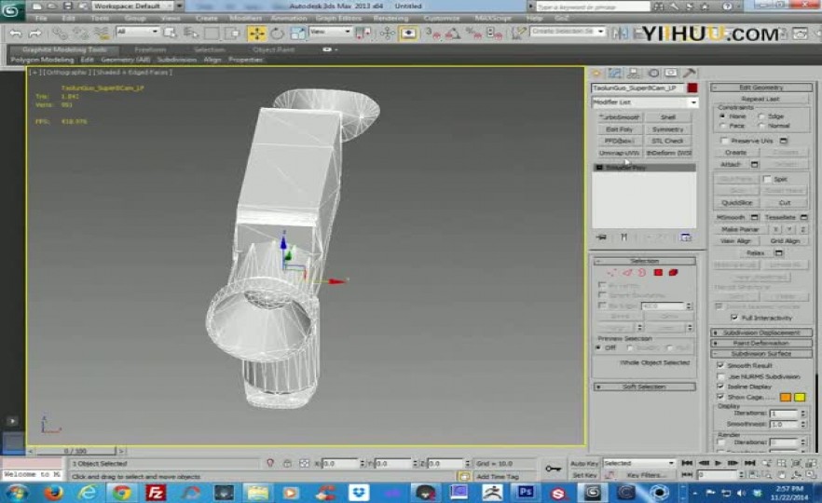Open the Create command panel tab
822x503 pixels.
pyautogui.click(x=596, y=73)
